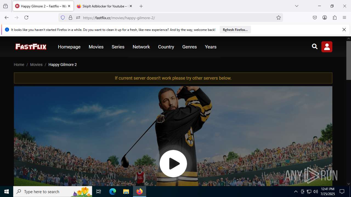This screenshot has width=351, height=197.
Task: Open the notification center icon
Action: tap(342, 192)
